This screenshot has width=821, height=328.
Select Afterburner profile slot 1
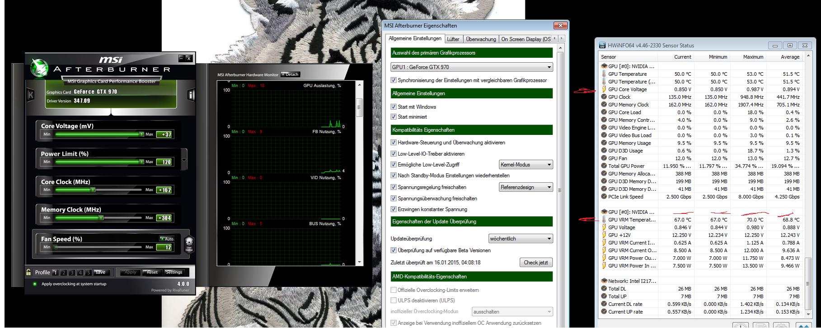pos(55,273)
